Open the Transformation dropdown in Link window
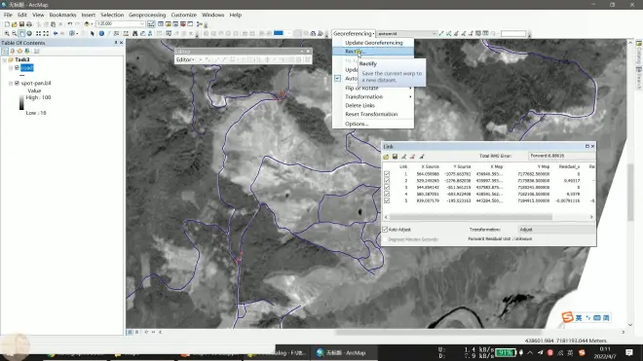Image resolution: width=643 pixels, height=361 pixels. pos(557,230)
